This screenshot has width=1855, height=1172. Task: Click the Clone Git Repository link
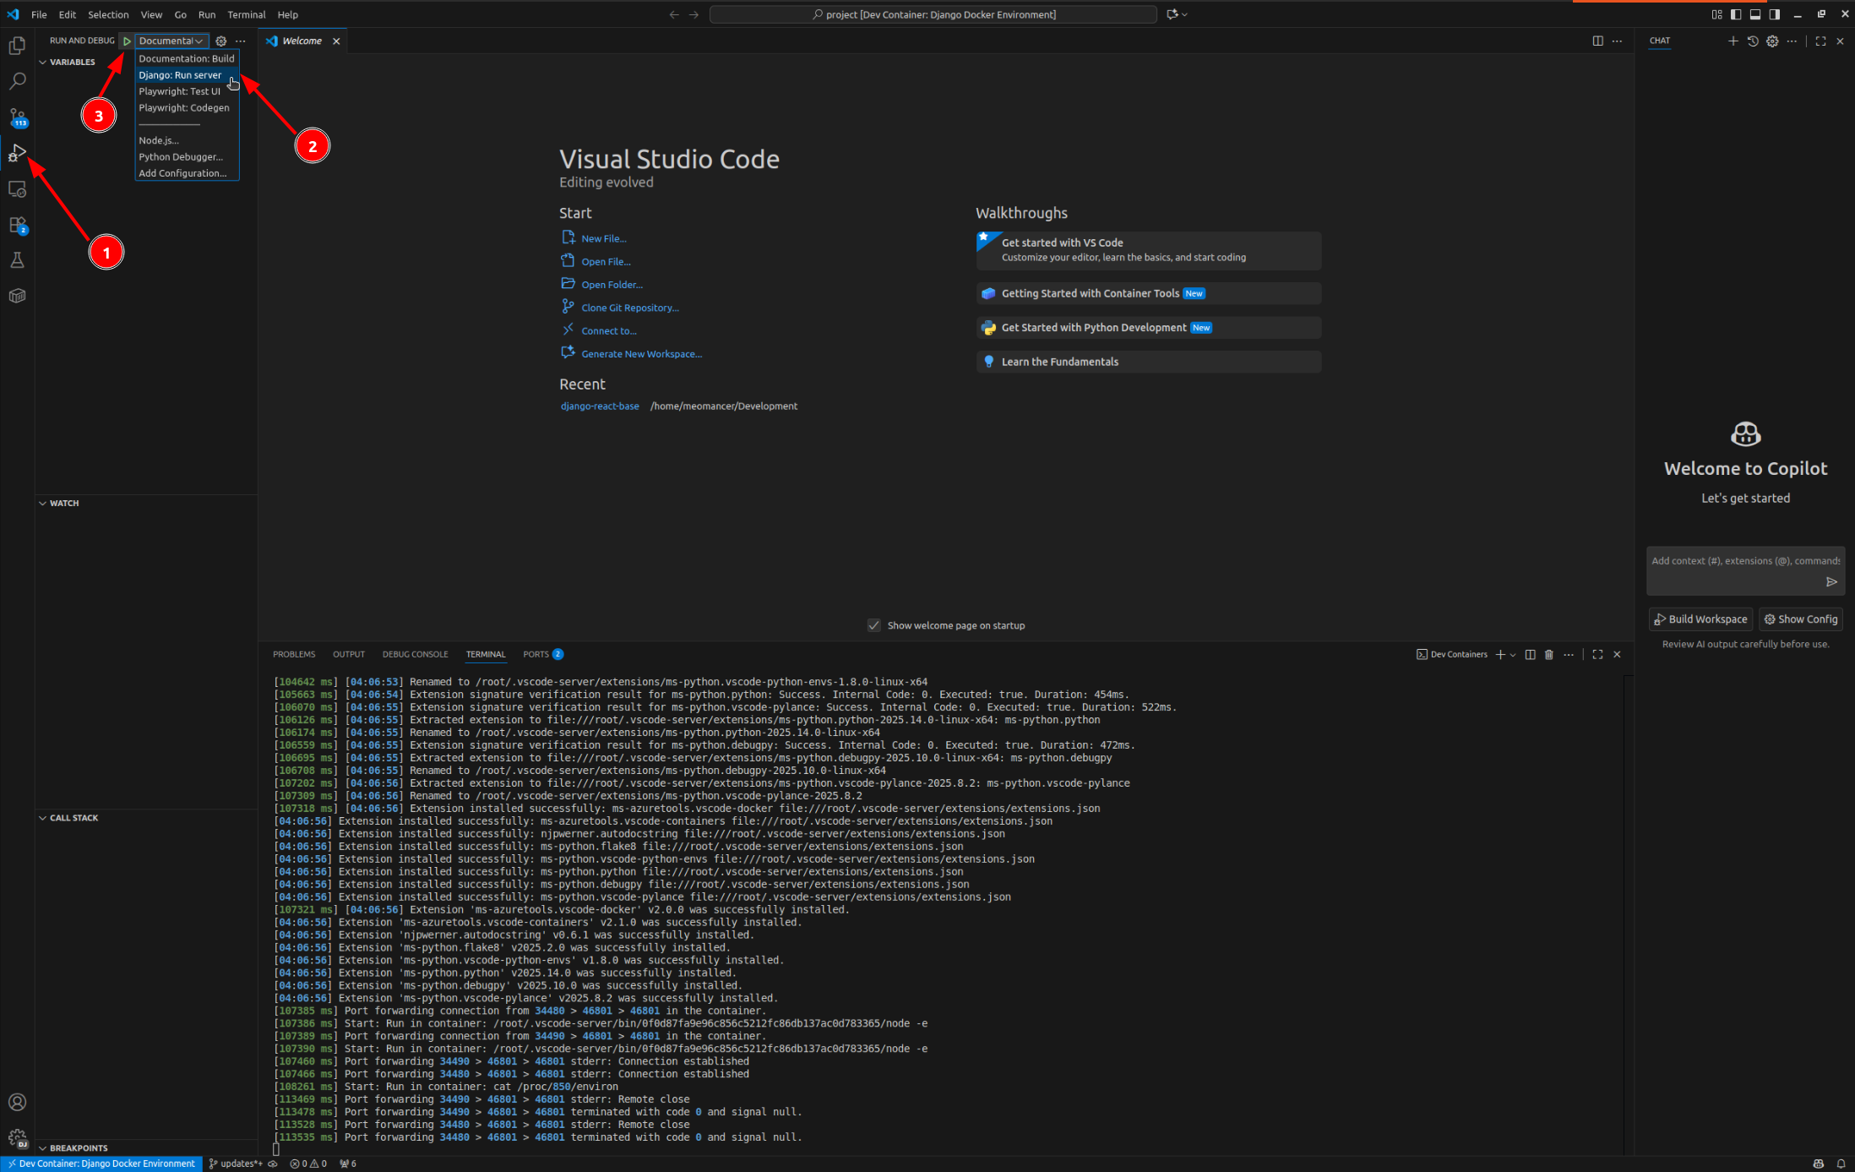[629, 308]
